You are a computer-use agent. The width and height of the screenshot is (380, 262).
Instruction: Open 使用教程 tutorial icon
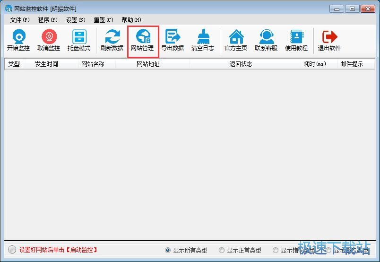[x=296, y=40]
